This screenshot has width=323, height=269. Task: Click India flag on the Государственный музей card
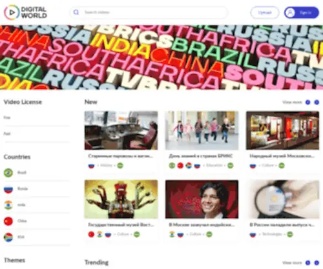point(99,234)
